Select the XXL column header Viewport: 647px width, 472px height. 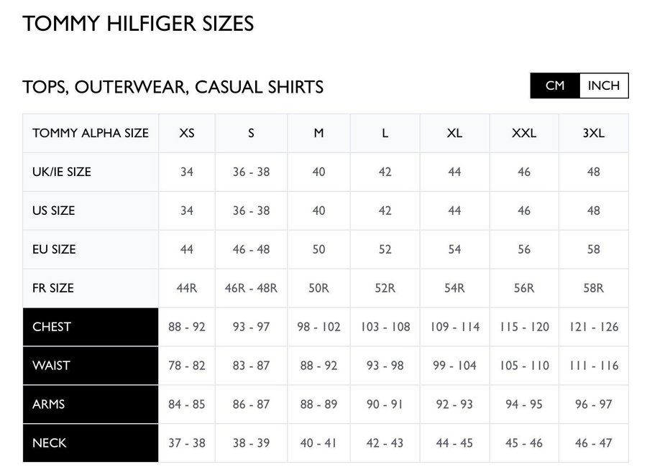pyautogui.click(x=524, y=133)
